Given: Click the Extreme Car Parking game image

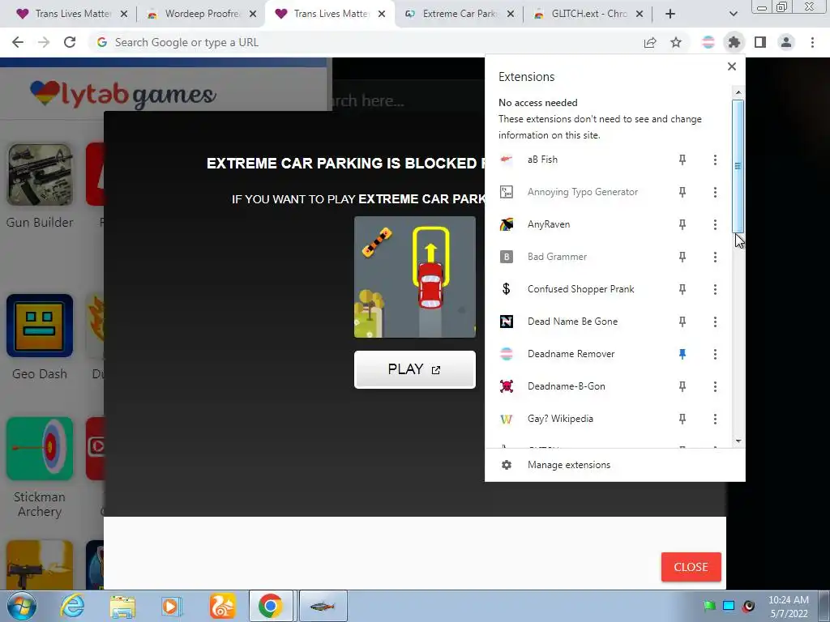Looking at the screenshot, I should (x=414, y=277).
